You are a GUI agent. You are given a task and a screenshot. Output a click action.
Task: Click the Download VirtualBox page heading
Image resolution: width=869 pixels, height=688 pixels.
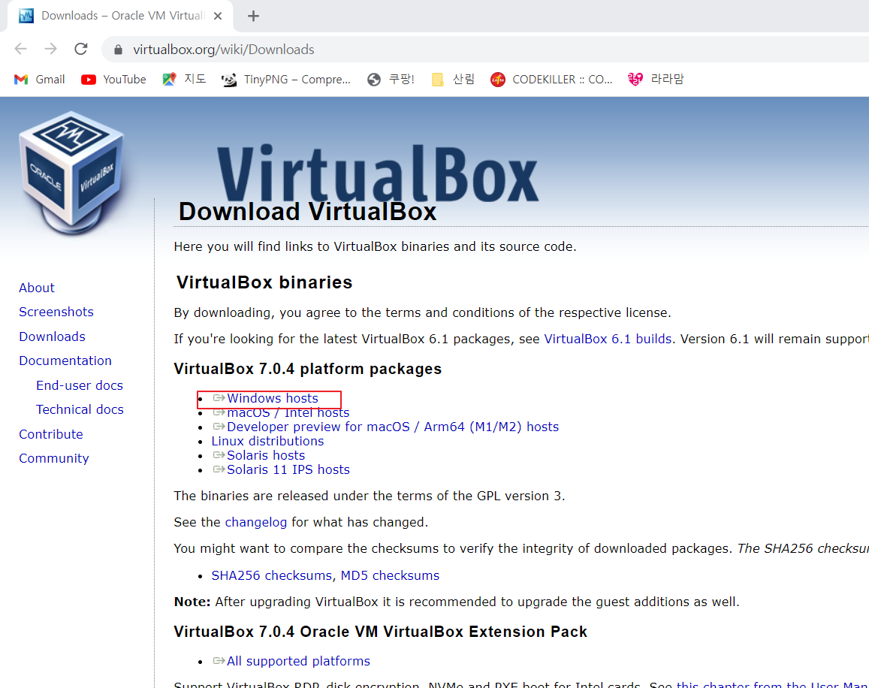(x=308, y=212)
